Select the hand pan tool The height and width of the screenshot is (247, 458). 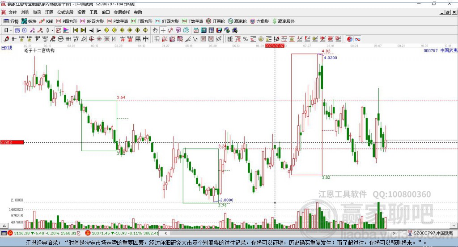(155, 30)
